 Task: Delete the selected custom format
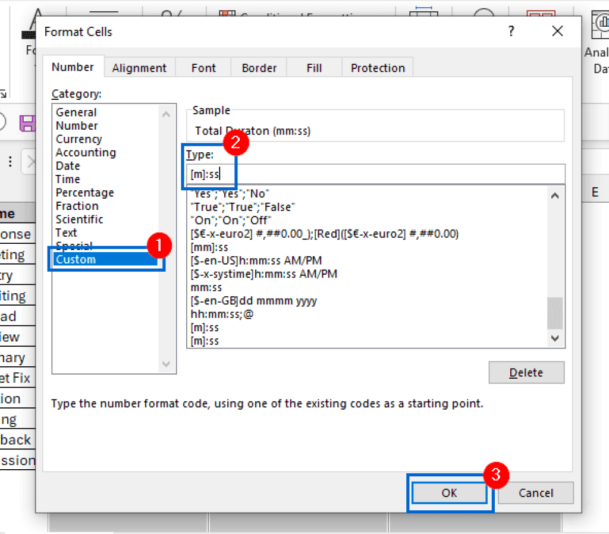click(526, 372)
